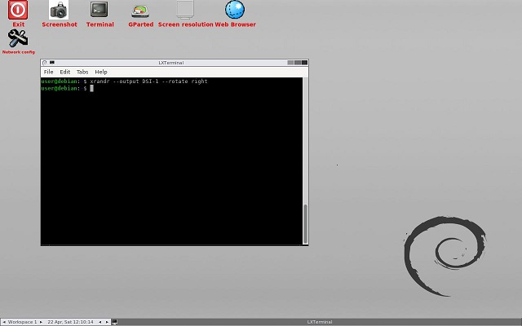
Task: Launch the Terminal desktop shortcut
Action: pyautogui.click(x=100, y=11)
